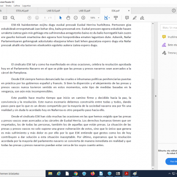The width and height of the screenshot is (177, 177).
Task: Click the vertical scrollbar thumb
Action: (153, 123)
